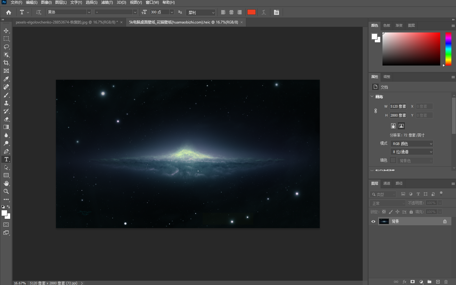Screen dimensions: 456x285
Task: Select the Hand tool
Action: (6, 183)
